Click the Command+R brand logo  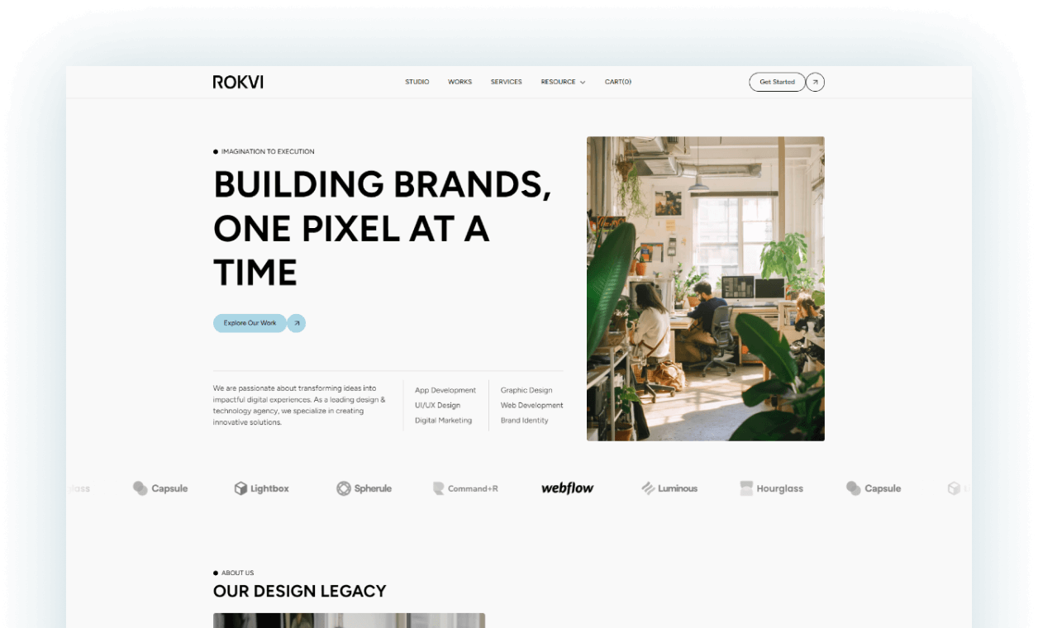(x=465, y=488)
